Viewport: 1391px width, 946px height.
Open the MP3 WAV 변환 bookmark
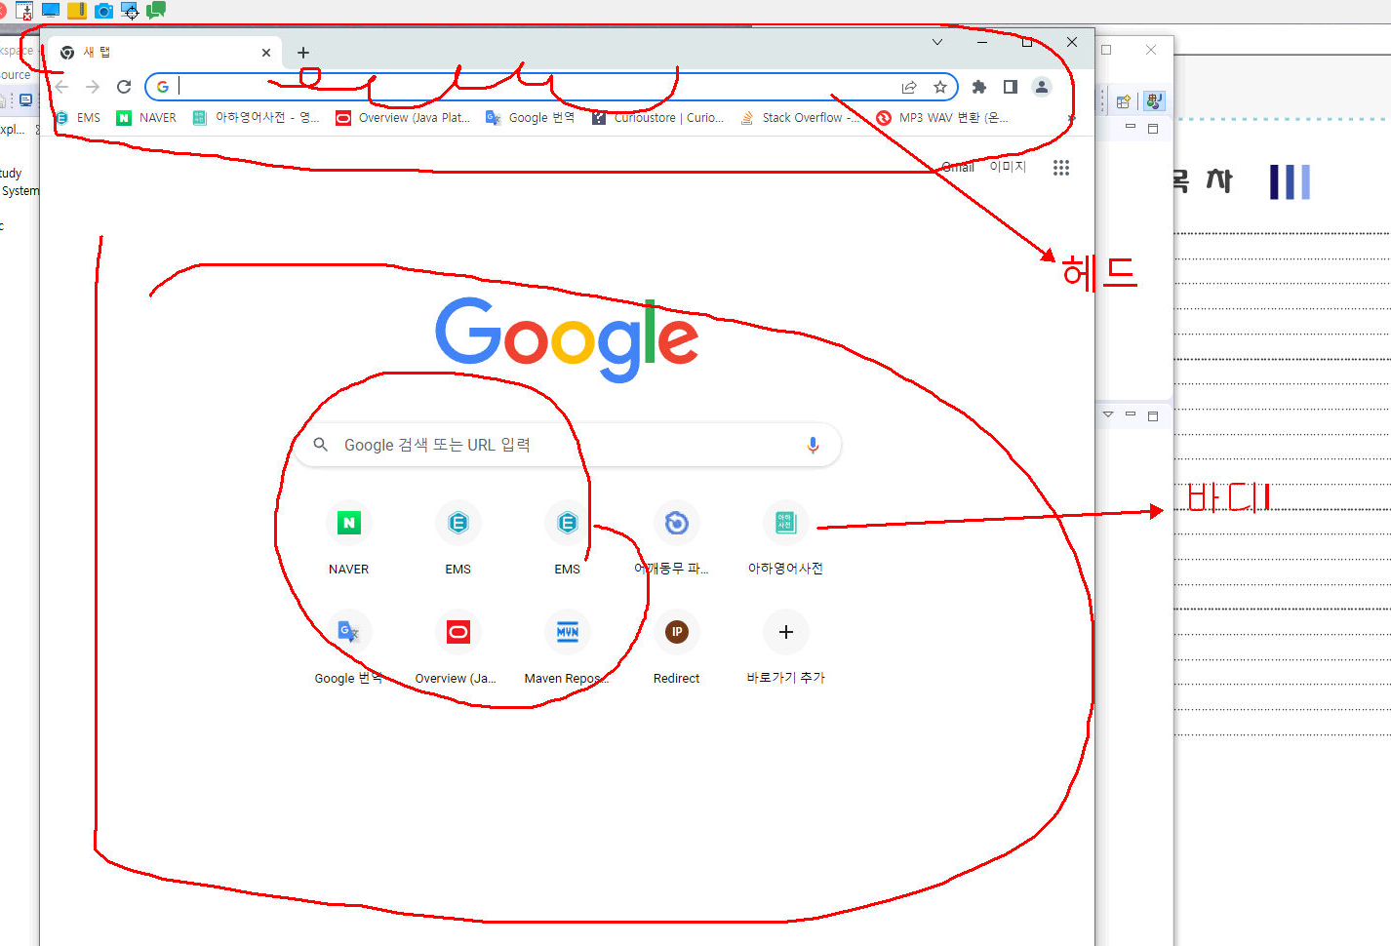pyautogui.click(x=942, y=117)
